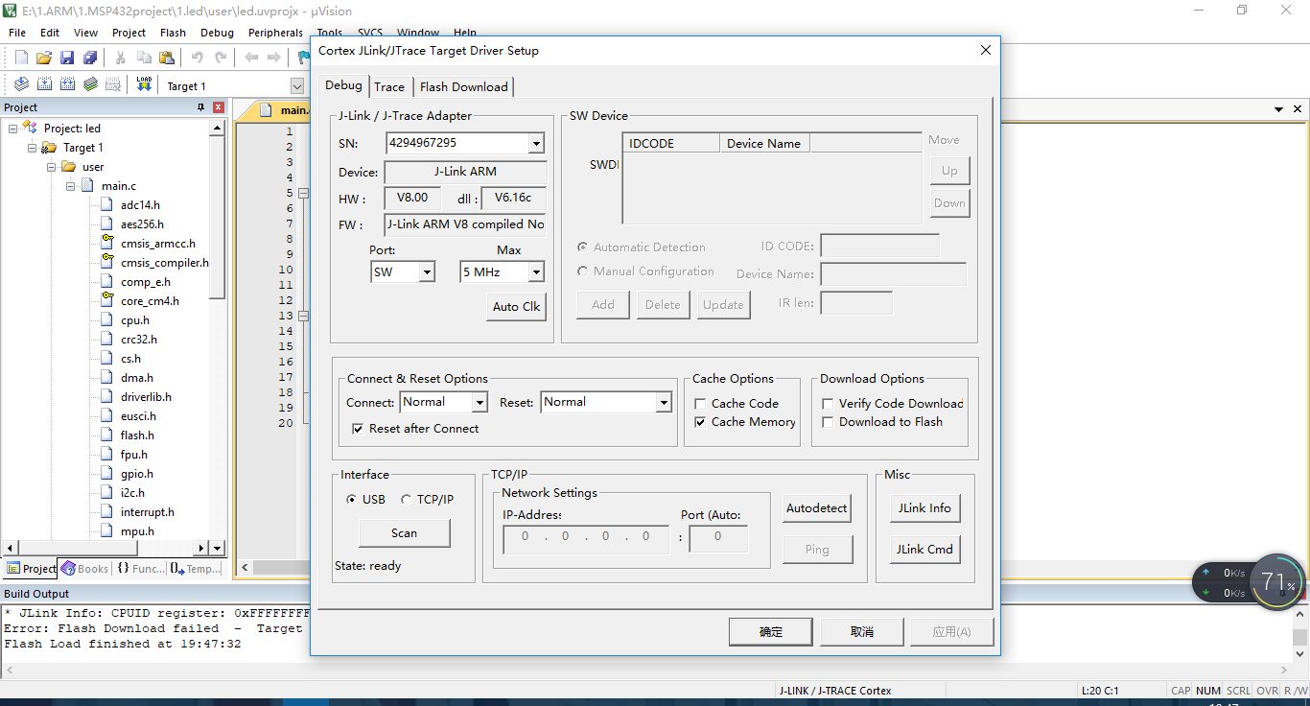Click the Batch Build stacked layers icon

point(90,84)
